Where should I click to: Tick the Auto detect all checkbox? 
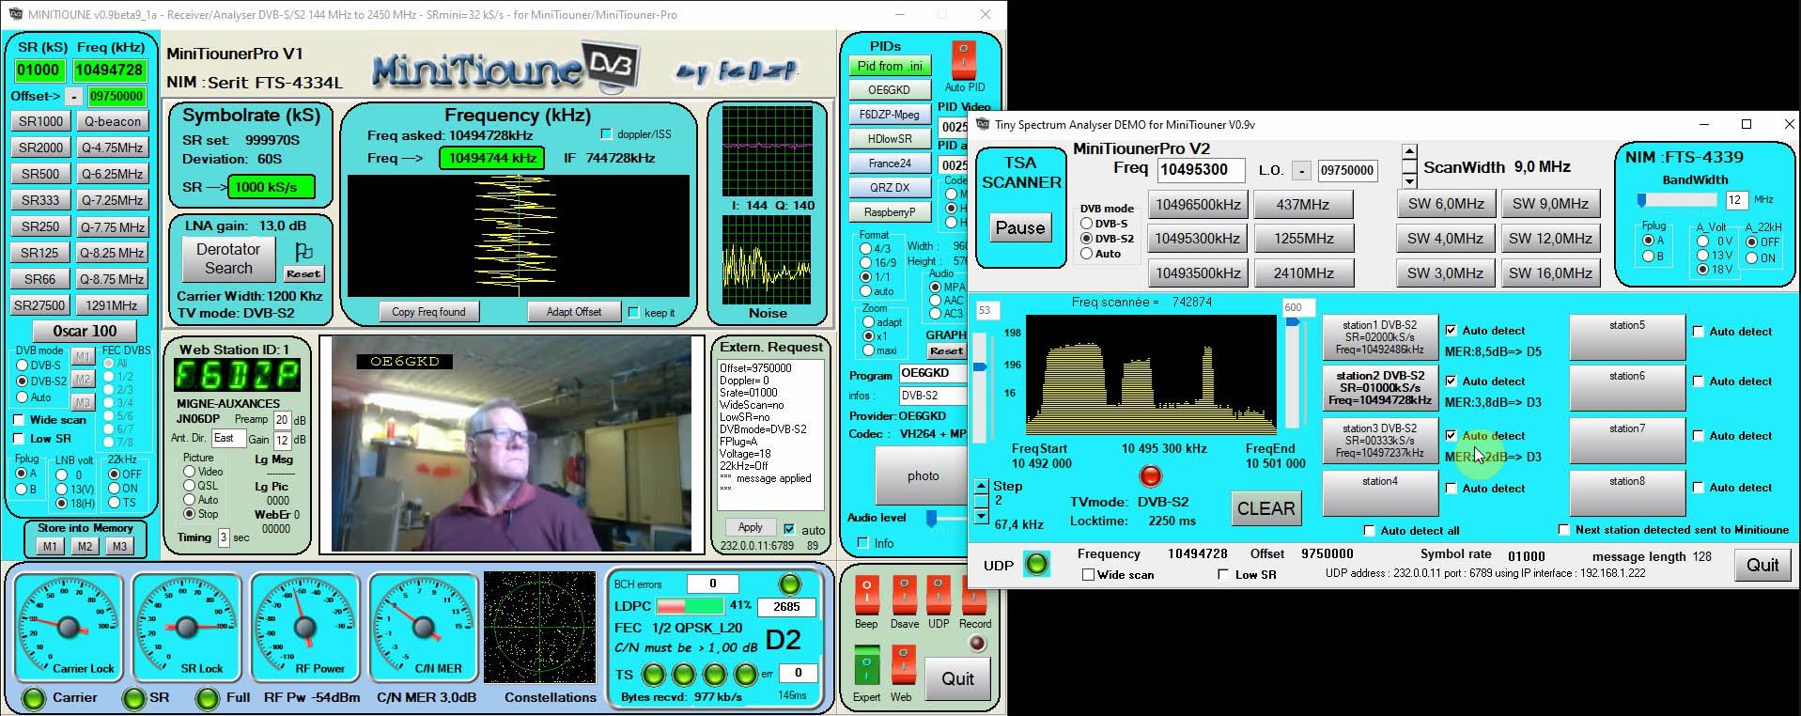(1369, 531)
